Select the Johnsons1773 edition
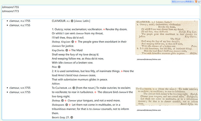The height and width of the screenshot is (121, 201). [10, 11]
